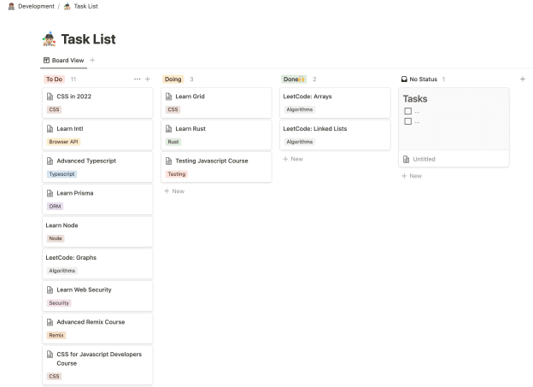The width and height of the screenshot is (533, 387).
Task: Click page icon next to Untitled
Action: (x=407, y=159)
